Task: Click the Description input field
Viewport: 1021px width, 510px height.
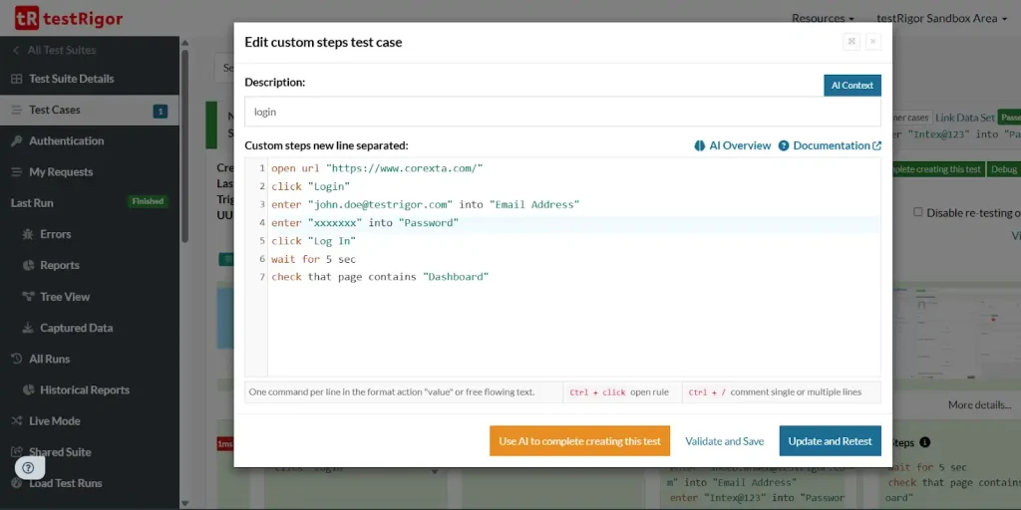Action: (x=562, y=112)
